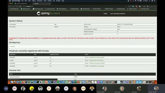This screenshot has height=93, width=165.
Task: Open the Window menu
Action: (x=58, y=1)
